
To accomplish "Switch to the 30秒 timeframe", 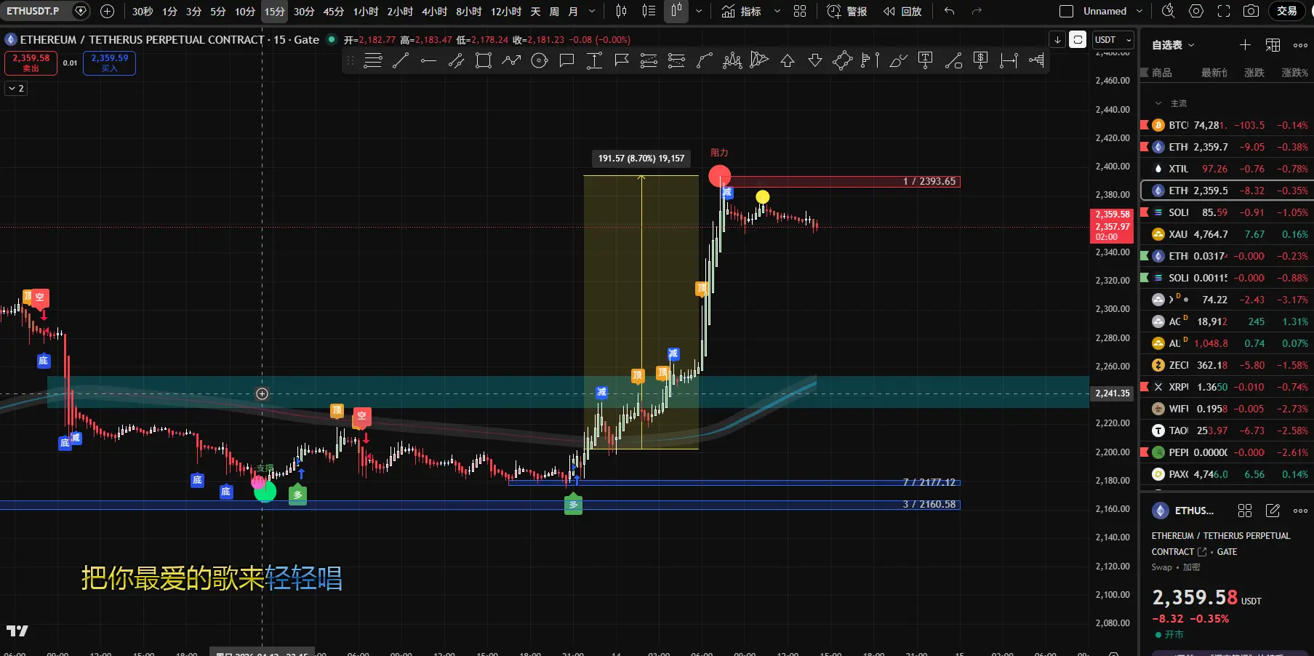I will coord(143,11).
